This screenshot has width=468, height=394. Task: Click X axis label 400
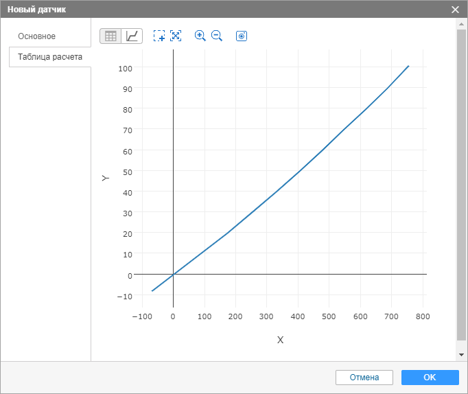(298, 316)
